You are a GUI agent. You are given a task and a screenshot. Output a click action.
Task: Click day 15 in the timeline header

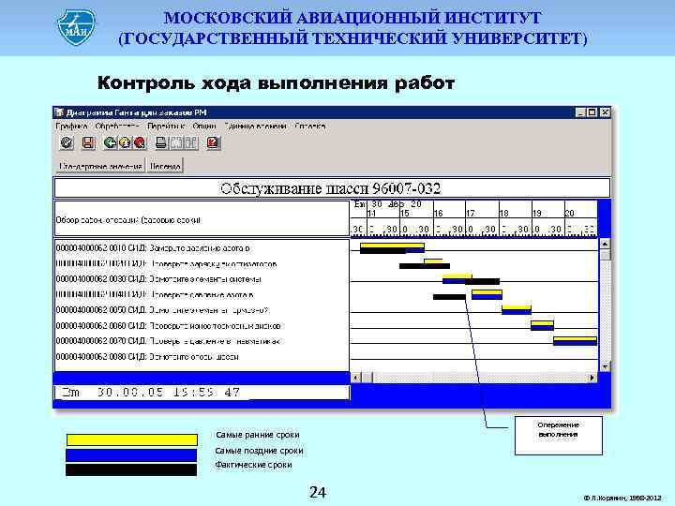pos(405,213)
